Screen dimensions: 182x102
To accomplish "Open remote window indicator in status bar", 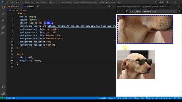I will [x=2, y=98].
